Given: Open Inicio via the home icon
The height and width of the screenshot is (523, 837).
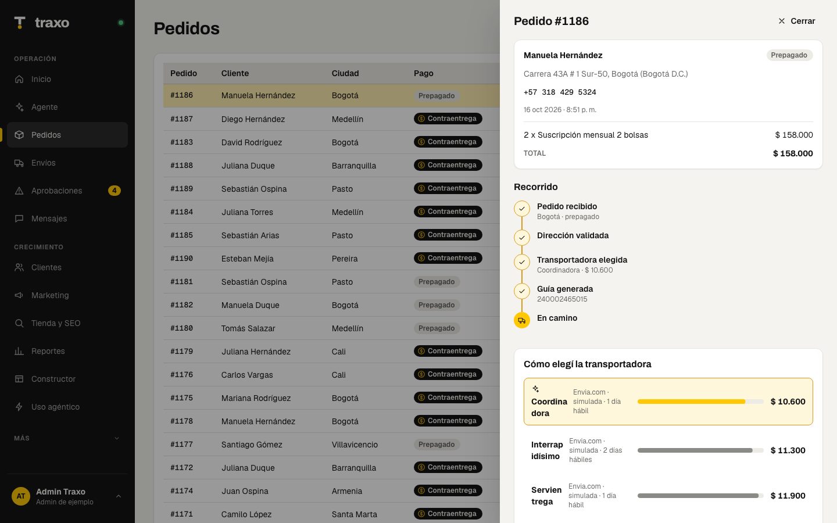Looking at the screenshot, I should coord(19,79).
